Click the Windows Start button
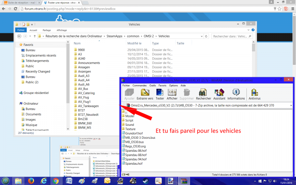The height and width of the screenshot is (185, 296). (x=6, y=181)
